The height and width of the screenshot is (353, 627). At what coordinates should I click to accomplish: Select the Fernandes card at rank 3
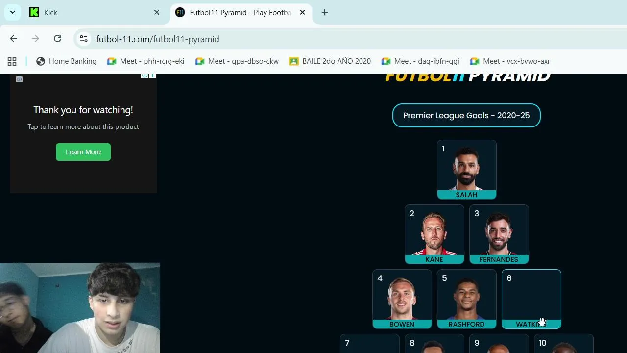(x=499, y=234)
